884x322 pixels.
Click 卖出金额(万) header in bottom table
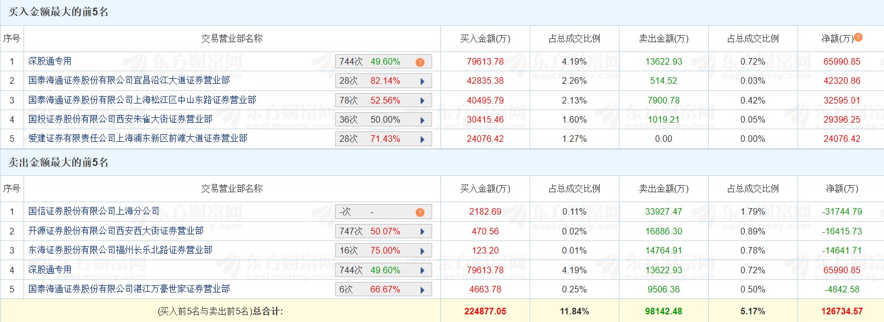(664, 189)
